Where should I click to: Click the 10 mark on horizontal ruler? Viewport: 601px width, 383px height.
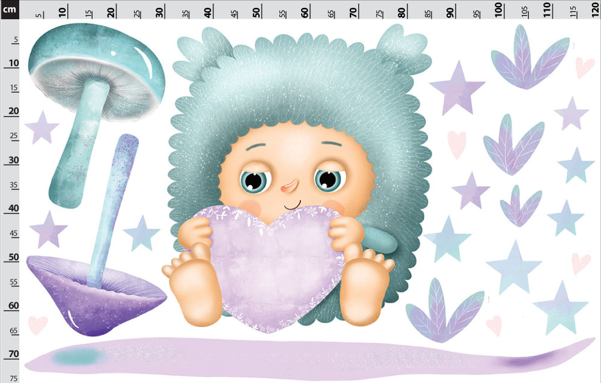click(x=63, y=11)
